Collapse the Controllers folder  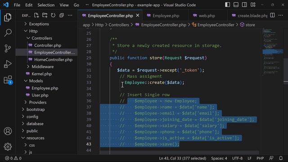tap(42, 38)
